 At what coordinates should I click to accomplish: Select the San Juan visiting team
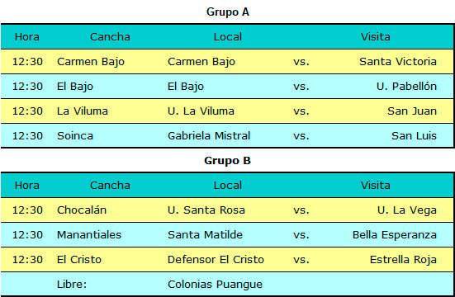click(412, 111)
